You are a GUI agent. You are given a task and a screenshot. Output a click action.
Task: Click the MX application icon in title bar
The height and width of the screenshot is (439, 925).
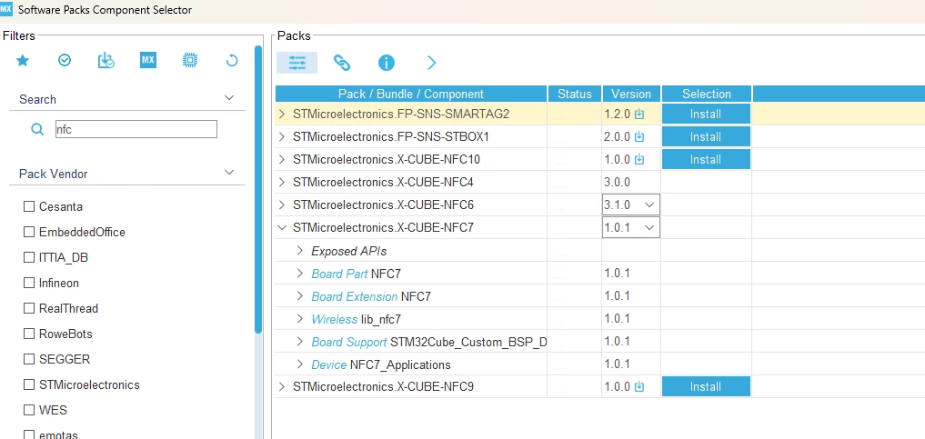(5, 8)
